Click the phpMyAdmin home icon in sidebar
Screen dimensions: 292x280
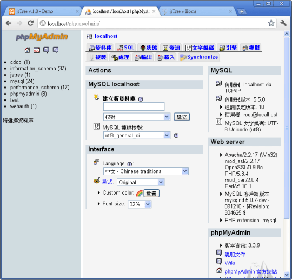coord(27,50)
